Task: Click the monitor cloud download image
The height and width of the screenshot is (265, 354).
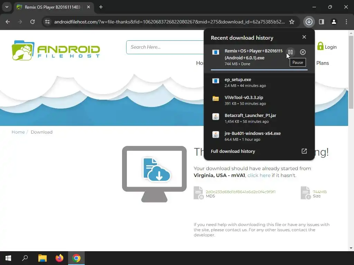Action: (155, 174)
